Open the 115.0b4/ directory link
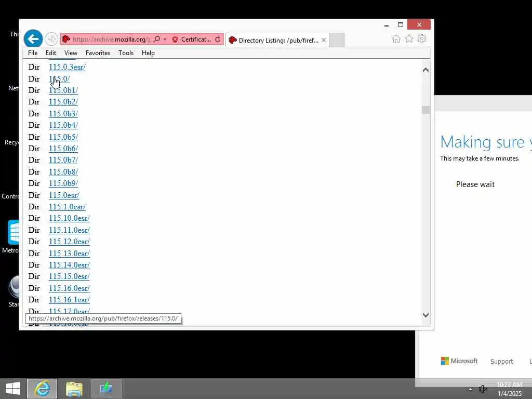 [63, 125]
